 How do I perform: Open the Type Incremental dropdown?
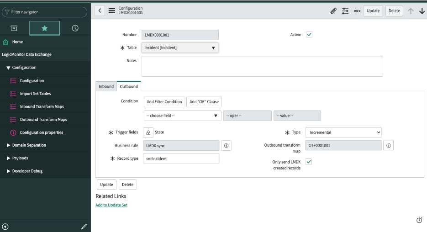pos(343,132)
